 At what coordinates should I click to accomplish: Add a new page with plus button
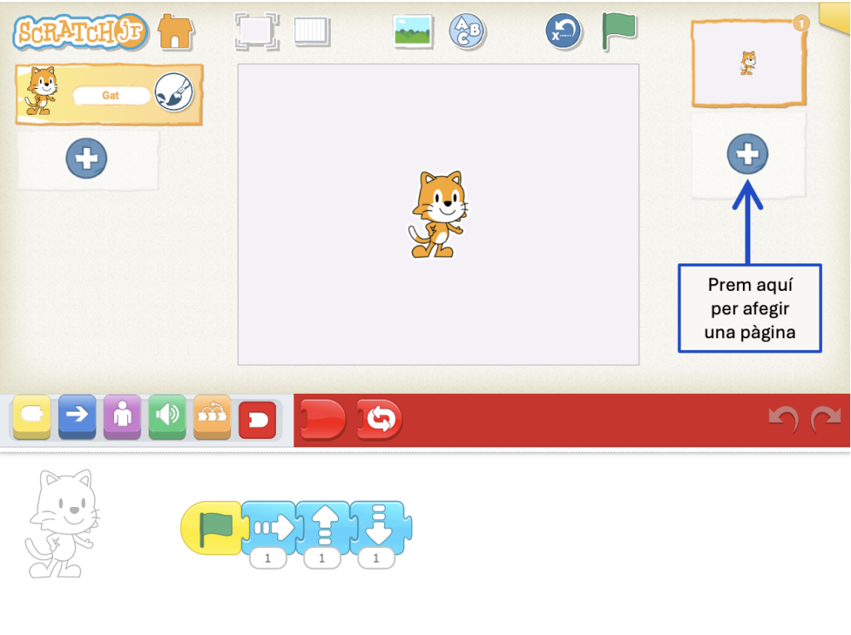click(x=747, y=154)
